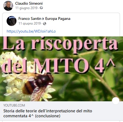Open Franco Santin's round avatar
The height and width of the screenshot is (122, 123).
pyautogui.click(x=12, y=21)
